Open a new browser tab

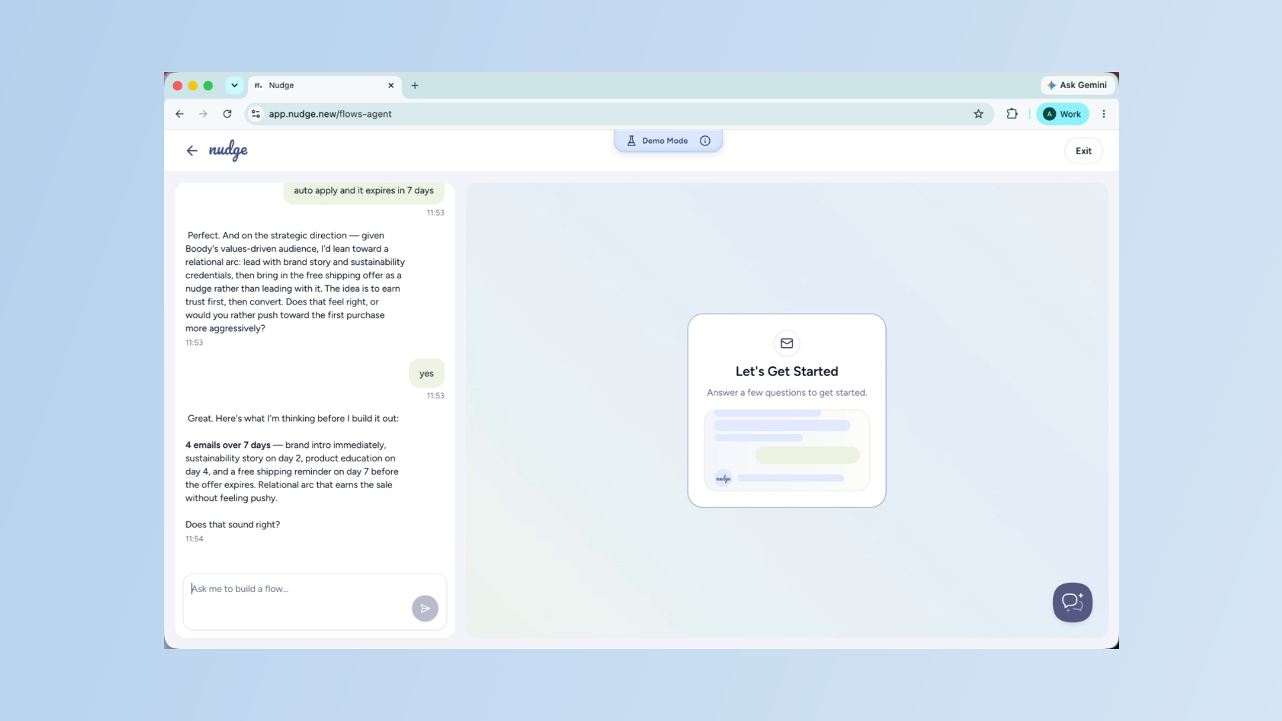415,85
